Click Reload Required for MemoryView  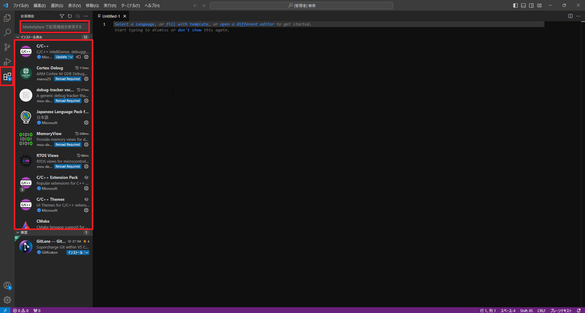[68, 144]
